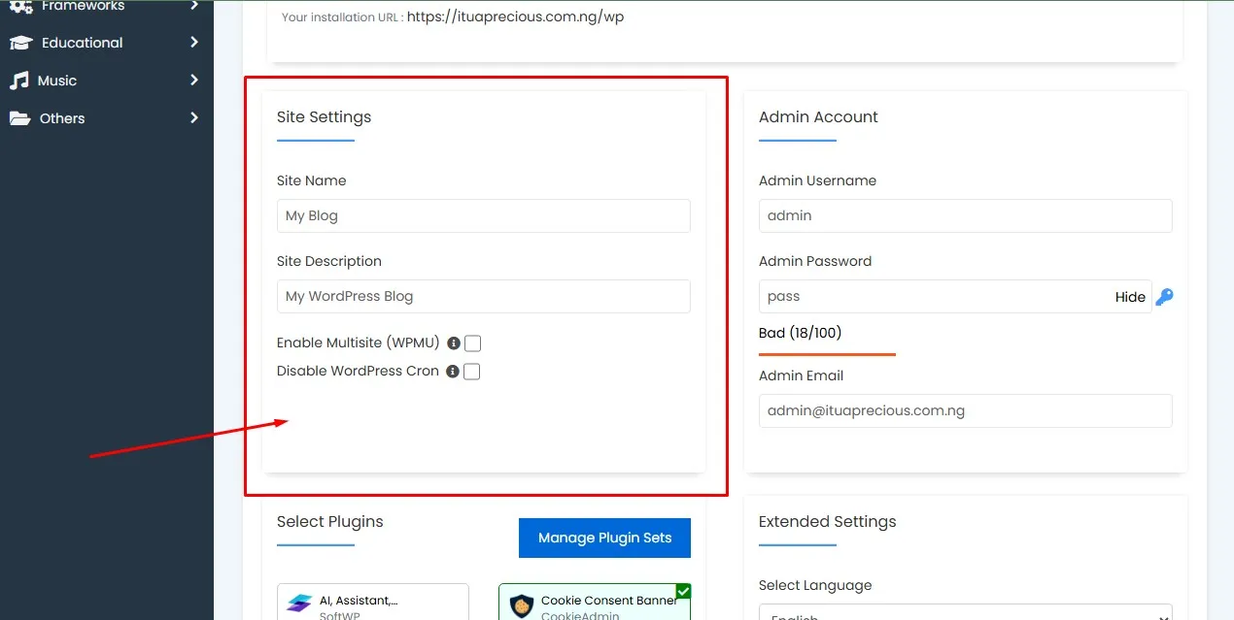Click the key icon to generate a password
The width and height of the screenshot is (1234, 620).
click(x=1164, y=298)
